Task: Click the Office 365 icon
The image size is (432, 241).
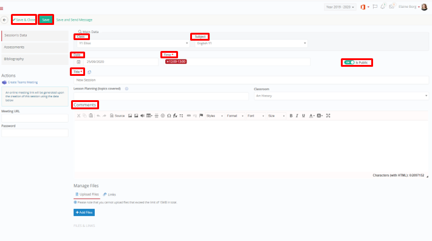Action: [363, 7]
